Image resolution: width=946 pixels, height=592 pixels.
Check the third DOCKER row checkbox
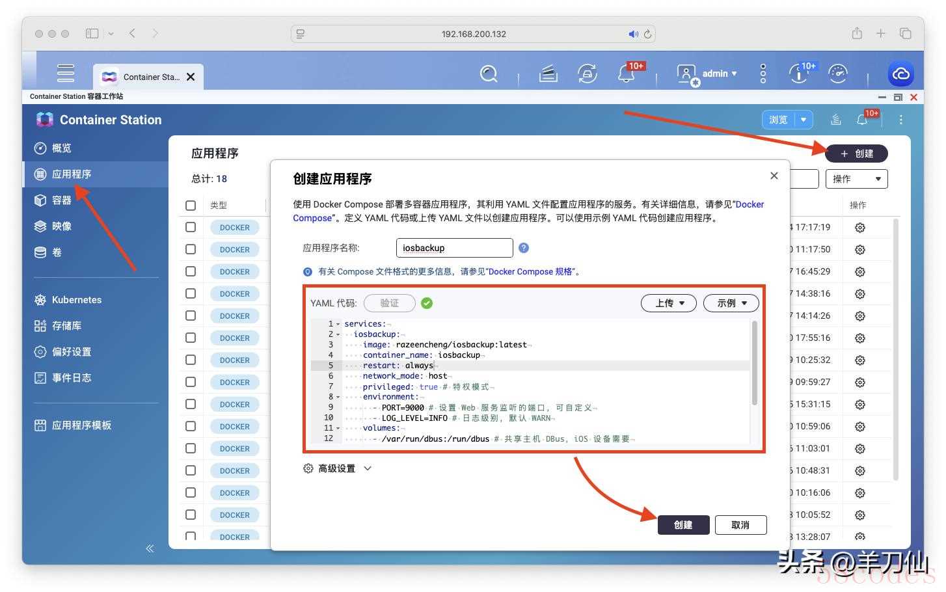click(x=191, y=271)
